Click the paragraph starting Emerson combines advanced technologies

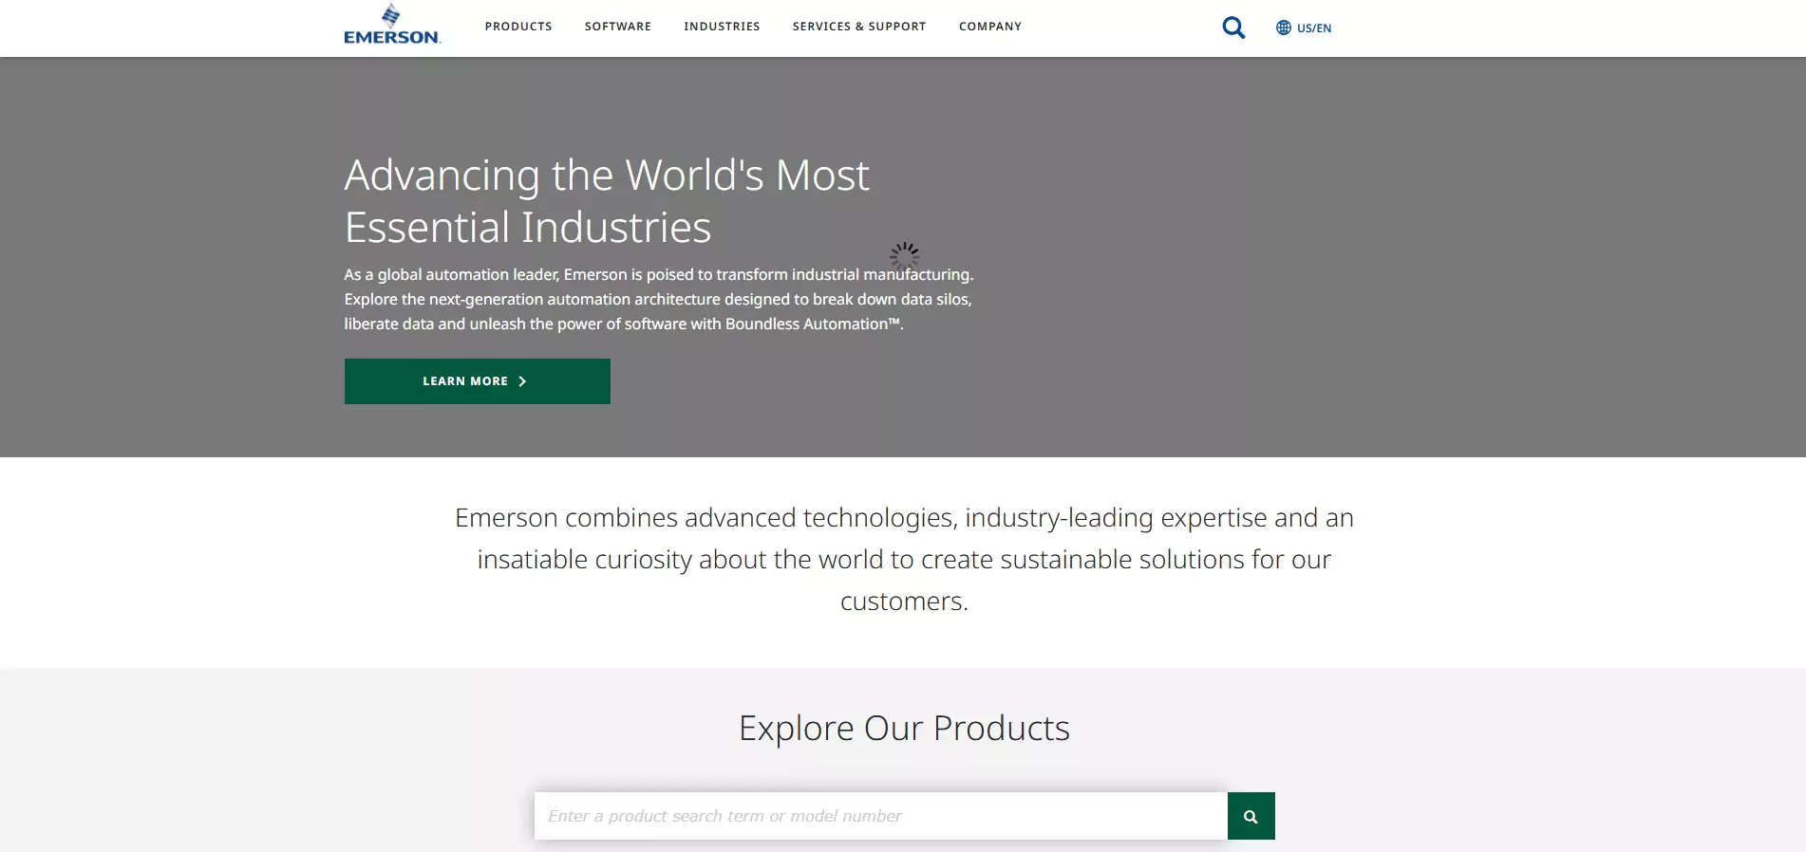(x=904, y=559)
